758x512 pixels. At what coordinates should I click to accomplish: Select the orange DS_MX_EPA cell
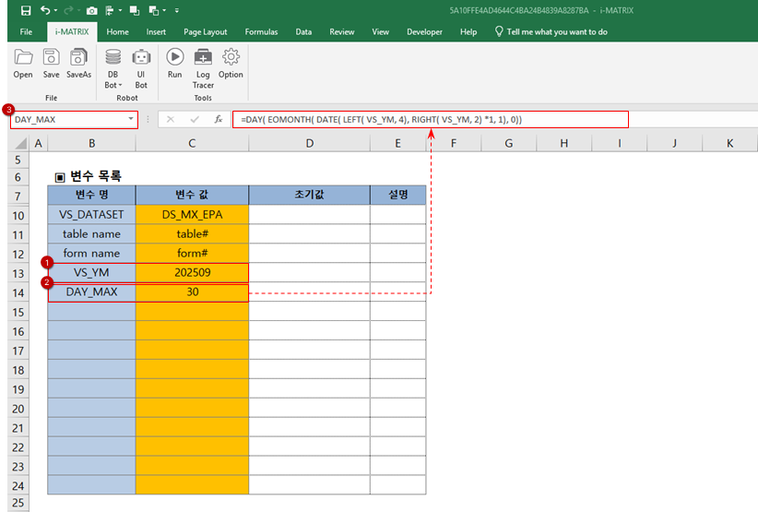pyautogui.click(x=192, y=214)
